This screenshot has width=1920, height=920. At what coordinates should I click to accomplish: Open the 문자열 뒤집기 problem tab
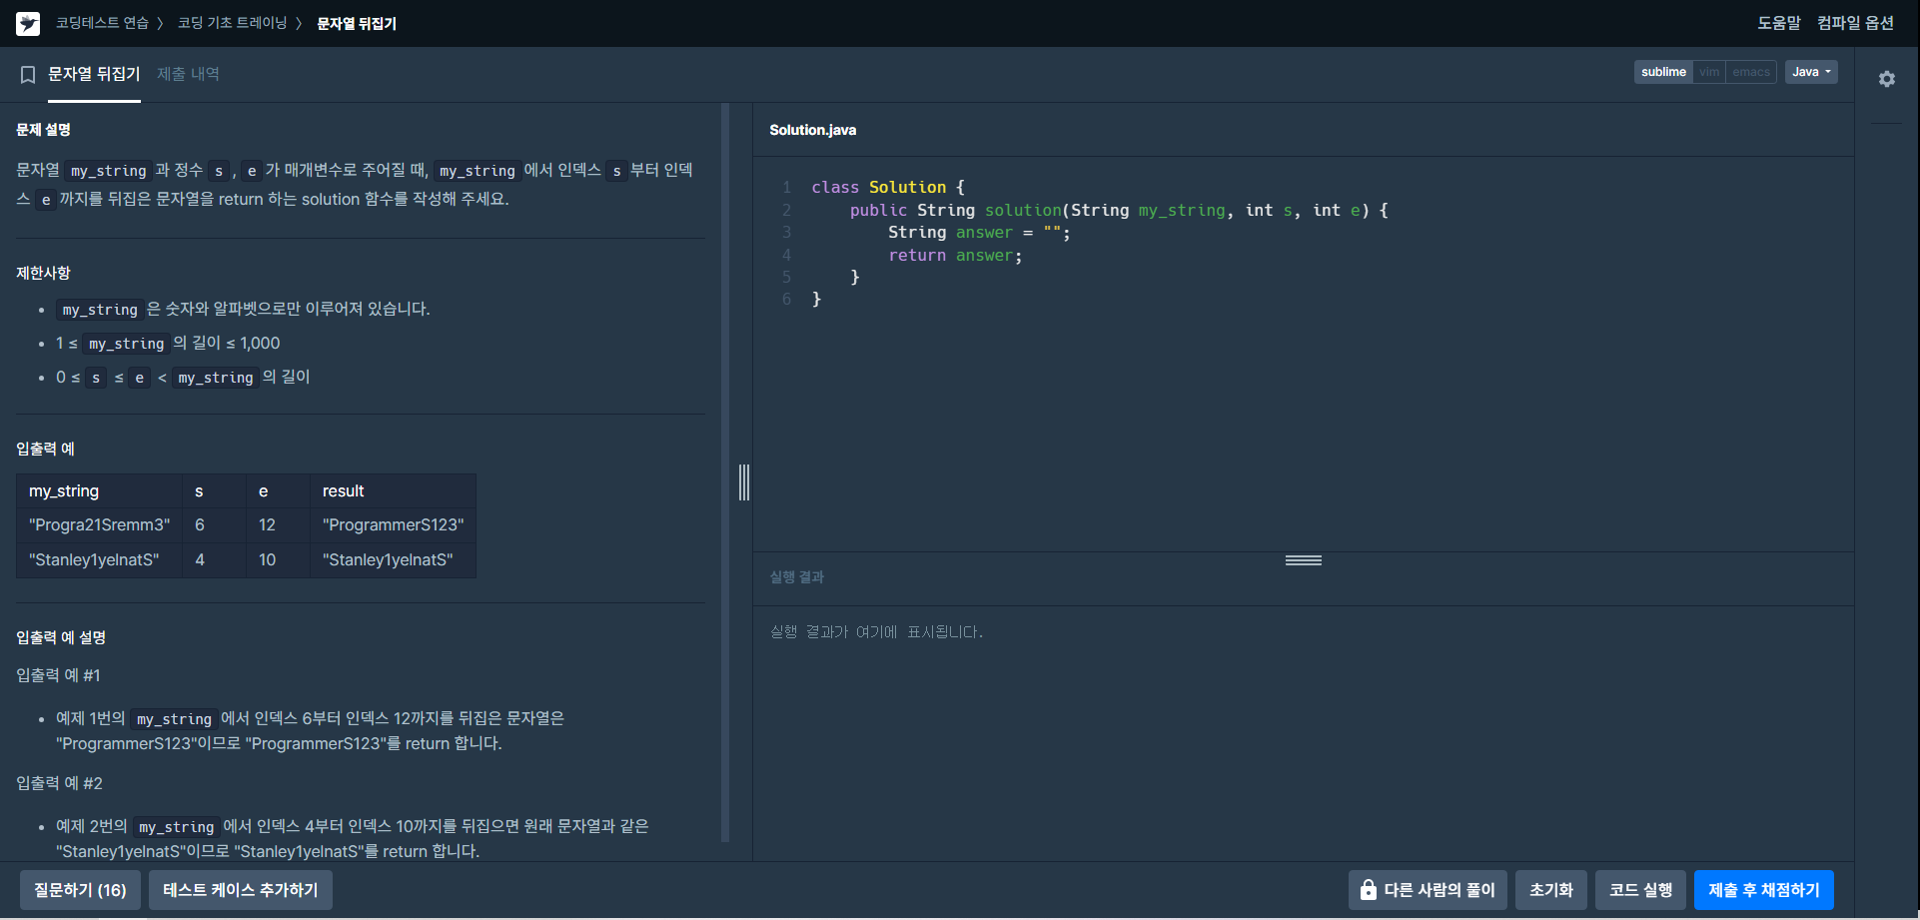94,74
